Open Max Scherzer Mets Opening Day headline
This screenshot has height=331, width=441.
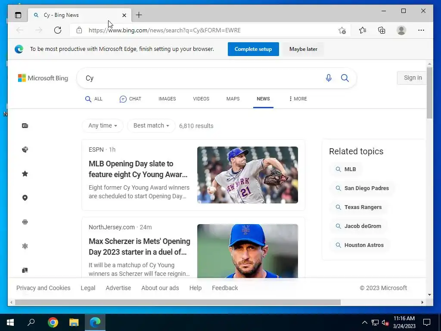(x=140, y=247)
